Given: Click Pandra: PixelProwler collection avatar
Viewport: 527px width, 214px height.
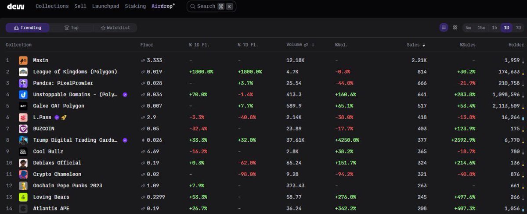Looking at the screenshot, I should pos(23,83).
